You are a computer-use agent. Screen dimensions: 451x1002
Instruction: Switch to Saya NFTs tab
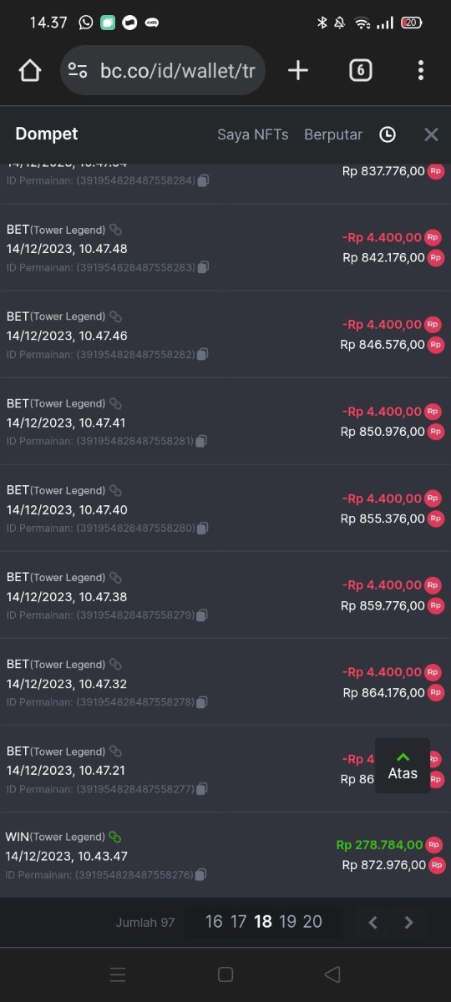coord(252,134)
